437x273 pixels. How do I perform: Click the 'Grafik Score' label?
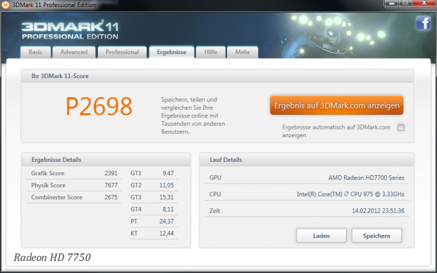(x=48, y=173)
